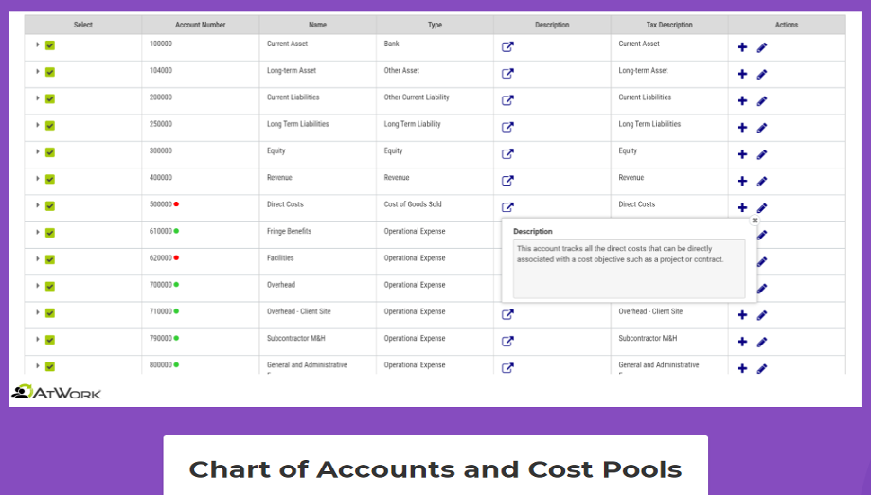Click the plus icon for account 100000
The height and width of the screenshot is (495, 871).
click(742, 46)
